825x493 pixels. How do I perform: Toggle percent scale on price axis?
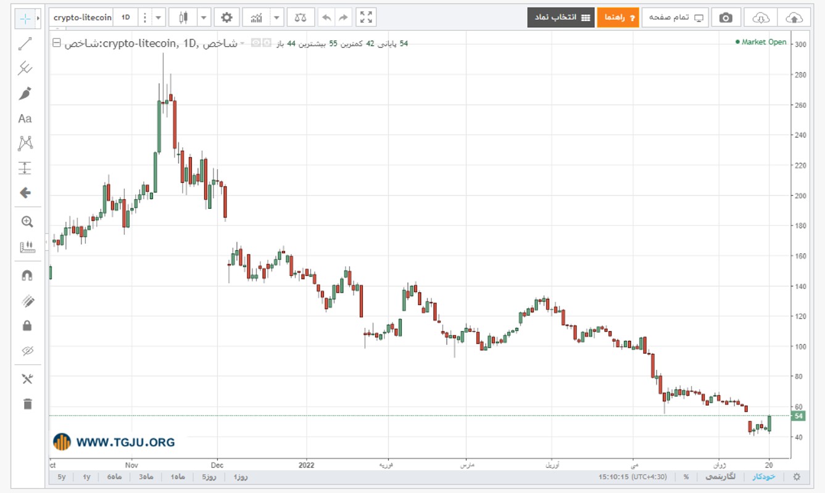tap(686, 476)
